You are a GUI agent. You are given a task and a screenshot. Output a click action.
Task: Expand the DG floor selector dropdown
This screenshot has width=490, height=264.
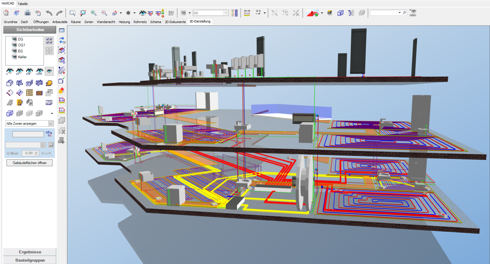click(x=226, y=13)
